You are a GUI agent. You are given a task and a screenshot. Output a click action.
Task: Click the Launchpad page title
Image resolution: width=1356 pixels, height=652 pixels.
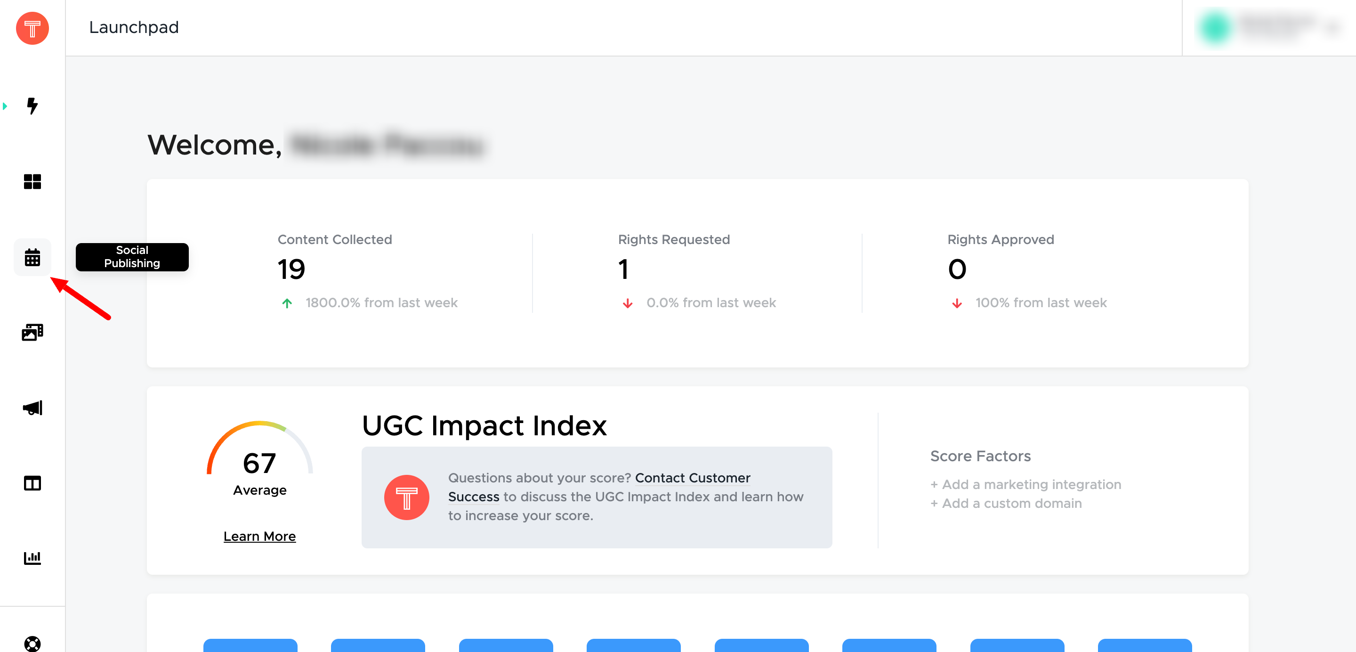tap(134, 27)
